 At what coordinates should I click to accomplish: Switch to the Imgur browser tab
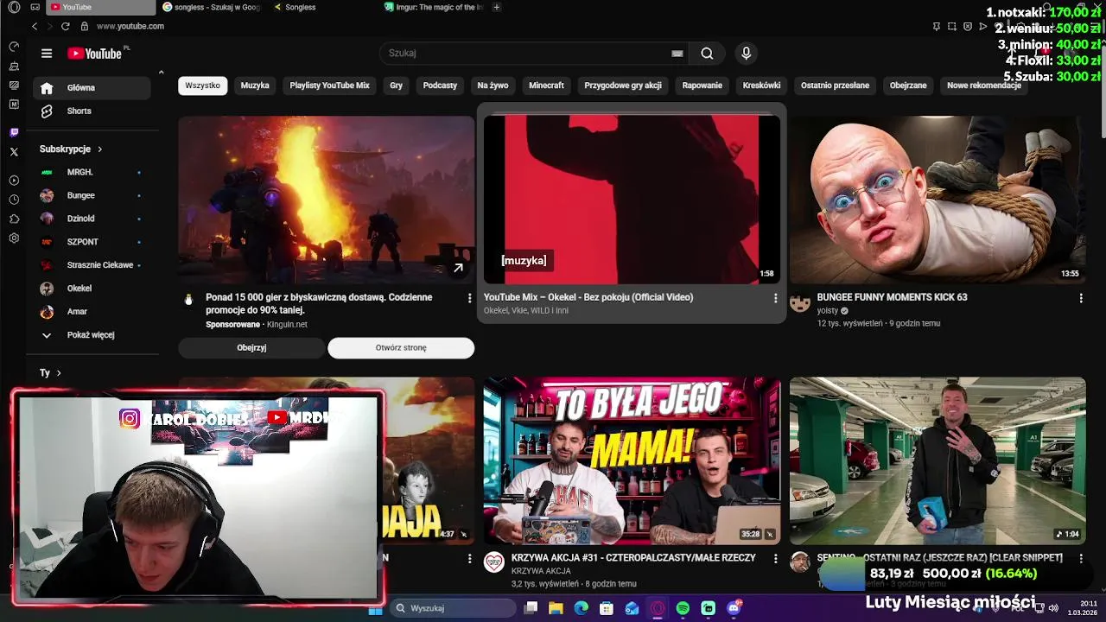[x=435, y=7]
